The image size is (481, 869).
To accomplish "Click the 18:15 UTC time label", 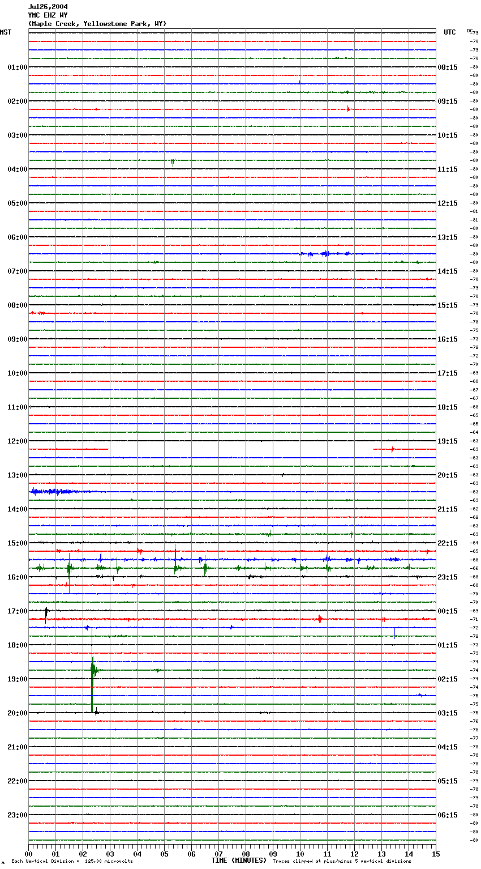I will click(x=448, y=407).
